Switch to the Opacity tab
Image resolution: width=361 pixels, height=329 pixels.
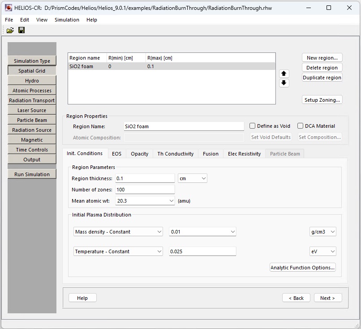pos(139,154)
